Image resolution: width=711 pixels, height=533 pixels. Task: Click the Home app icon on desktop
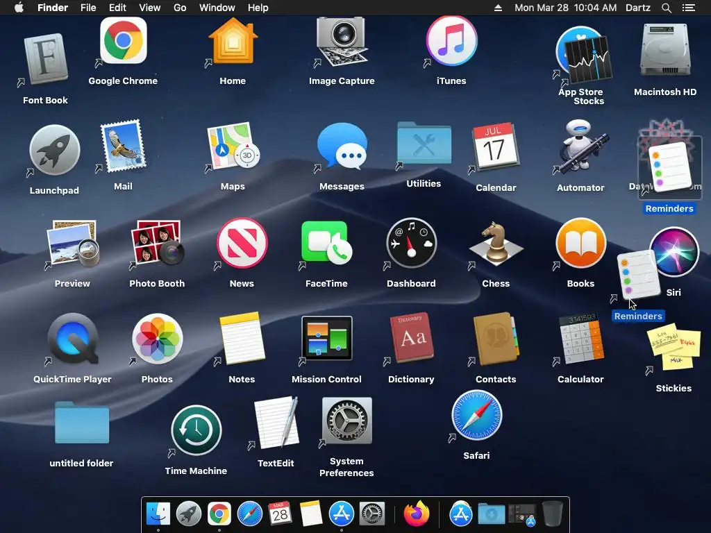[x=233, y=41]
